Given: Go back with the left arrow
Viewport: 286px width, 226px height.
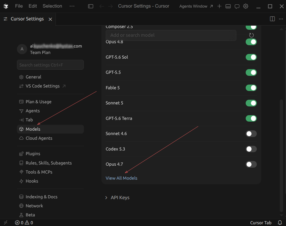Looking at the screenshot, I should pos(102,6).
